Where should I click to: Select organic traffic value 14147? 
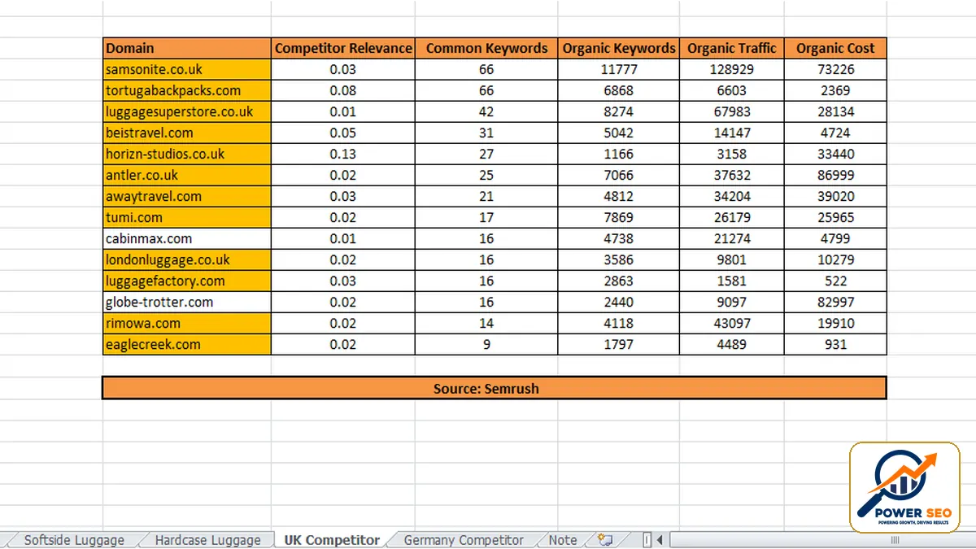pyautogui.click(x=732, y=133)
